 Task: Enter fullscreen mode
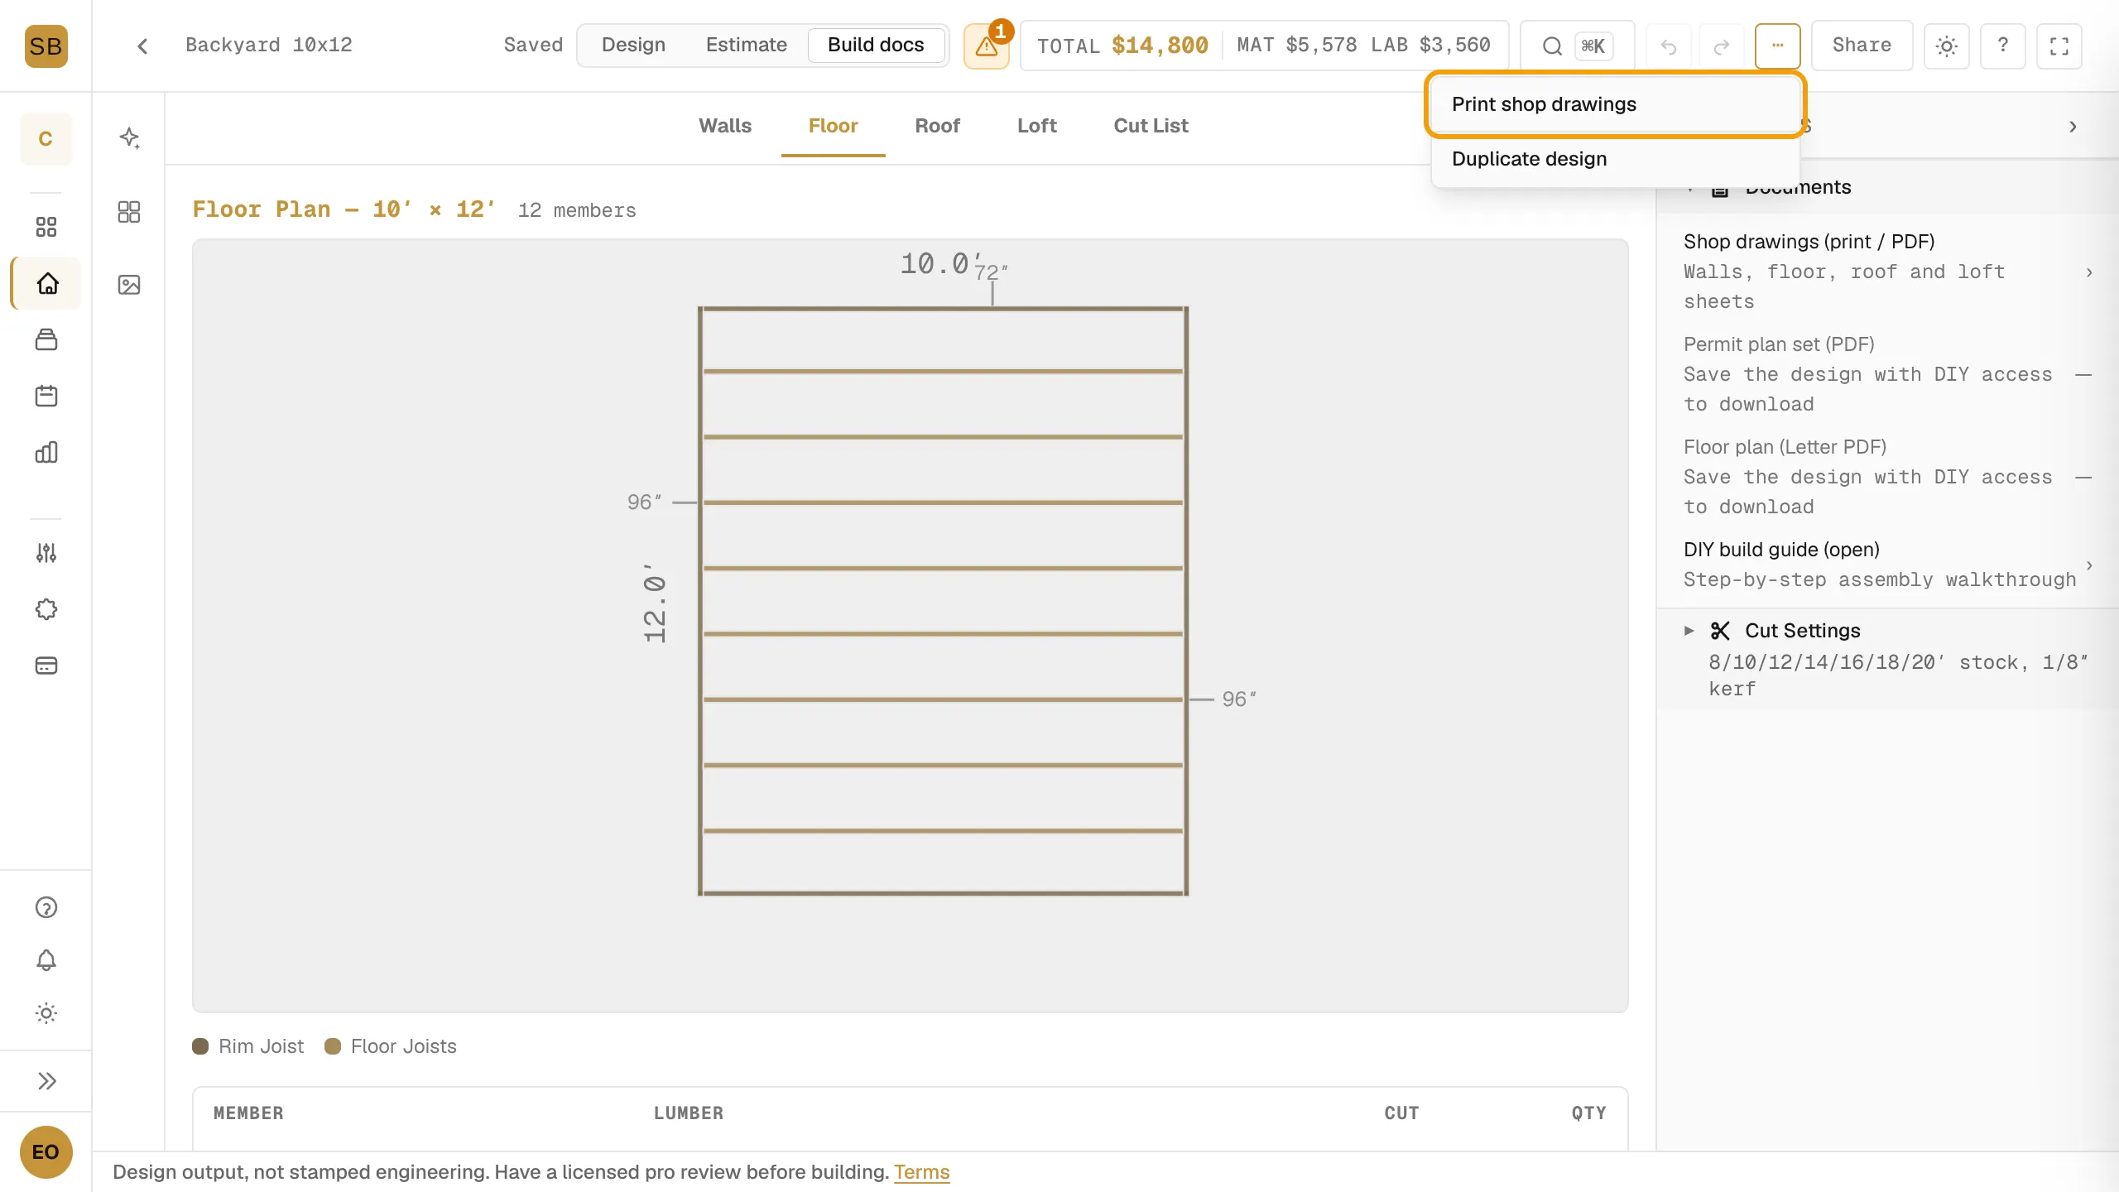[x=2059, y=46]
